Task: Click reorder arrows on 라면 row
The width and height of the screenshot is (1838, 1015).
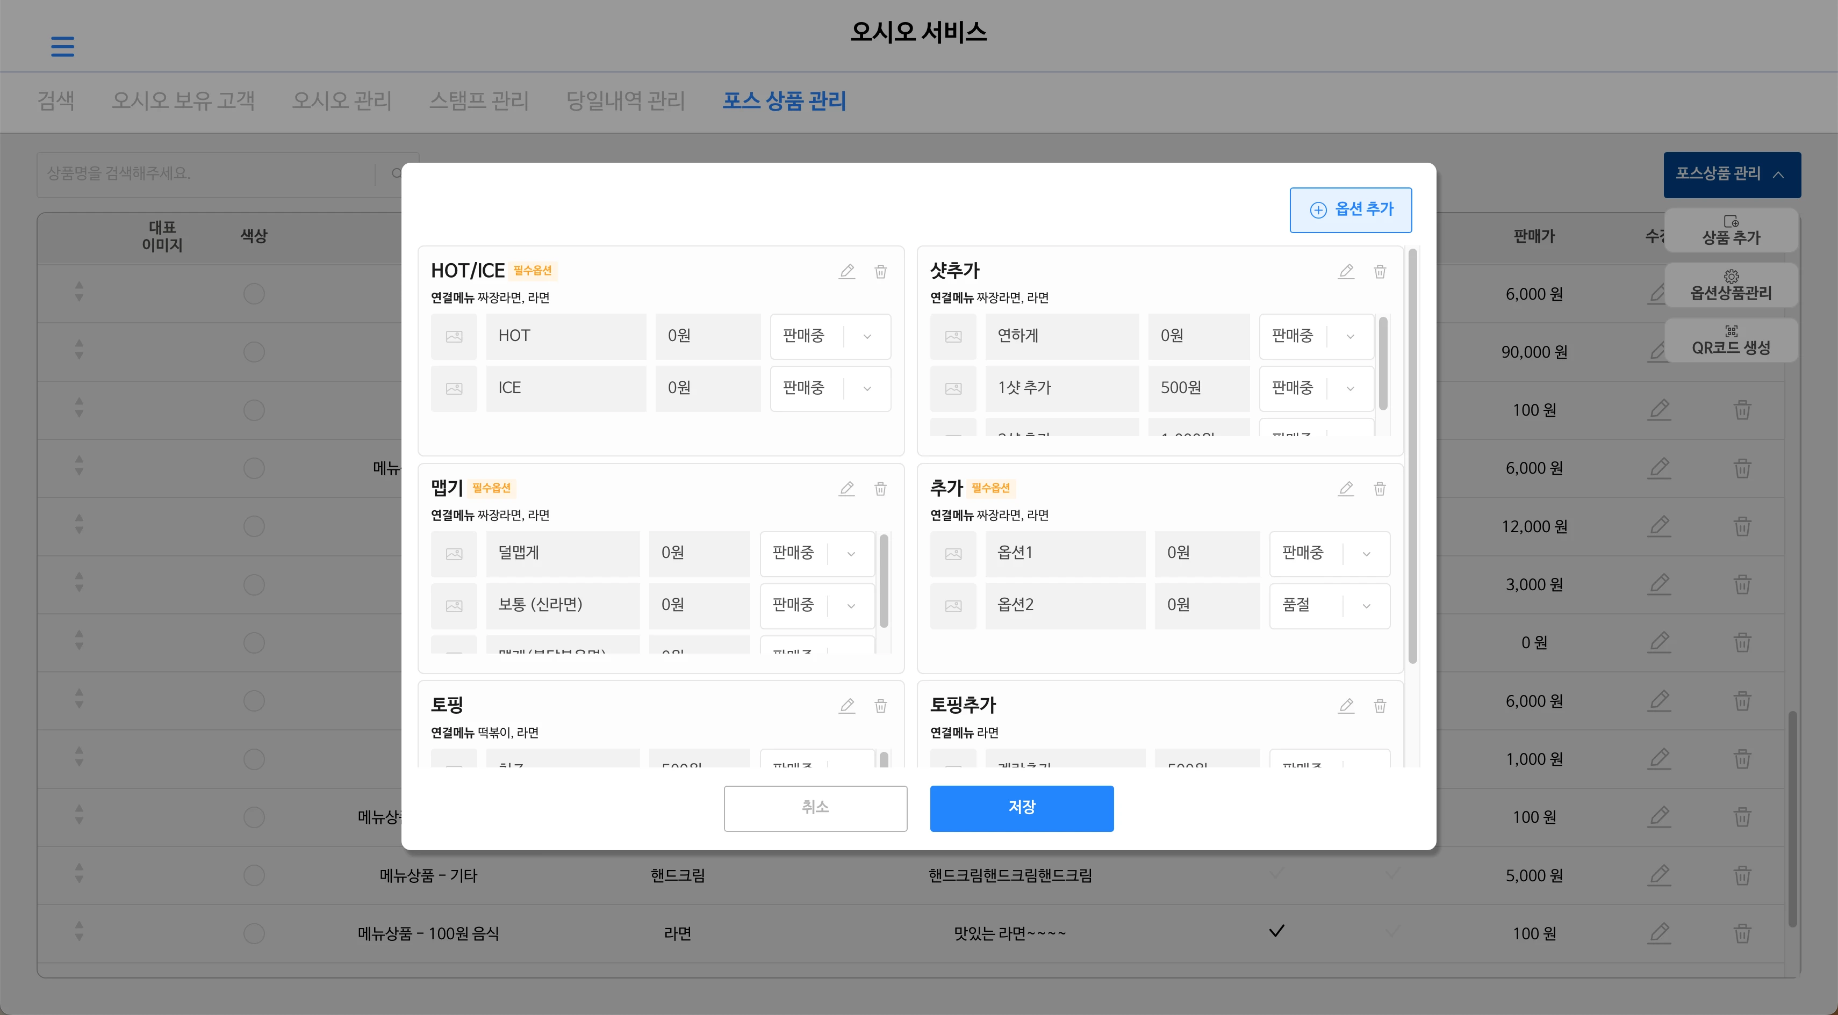Action: [79, 931]
